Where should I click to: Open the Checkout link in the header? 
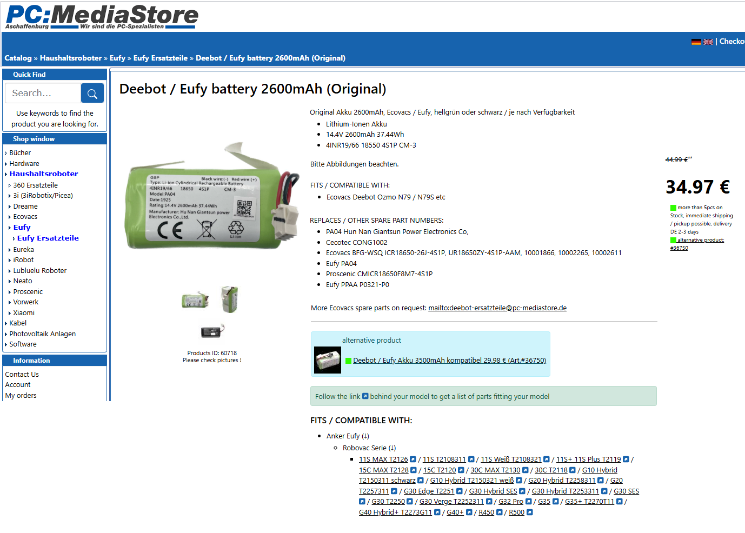[732, 42]
